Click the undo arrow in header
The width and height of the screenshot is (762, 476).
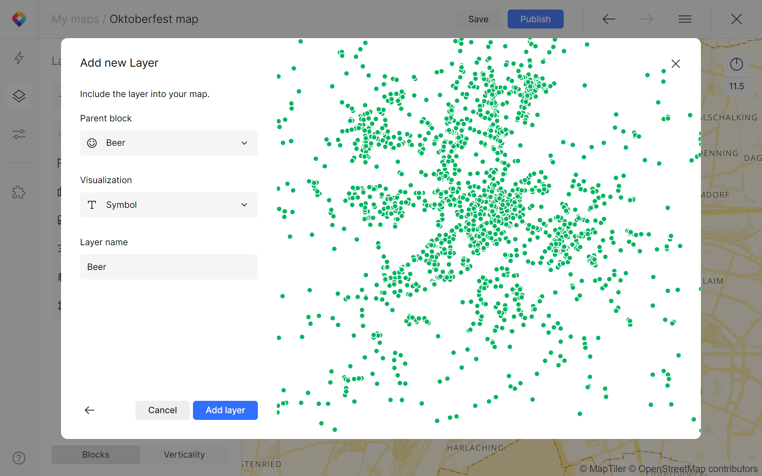coord(609,19)
